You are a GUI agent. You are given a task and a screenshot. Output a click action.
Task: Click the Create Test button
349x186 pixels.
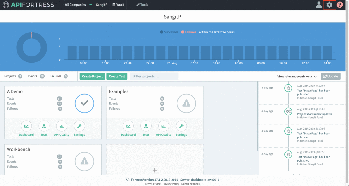point(117,76)
